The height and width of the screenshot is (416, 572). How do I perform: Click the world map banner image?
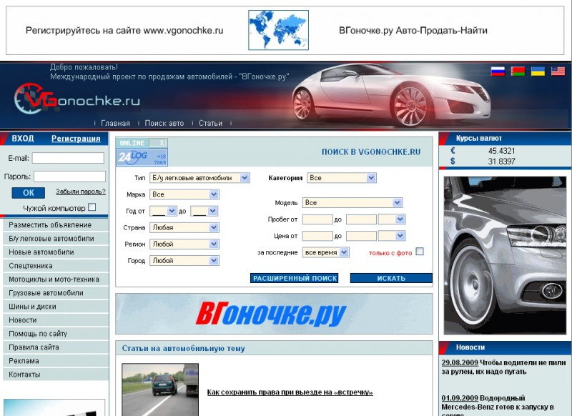point(278,30)
